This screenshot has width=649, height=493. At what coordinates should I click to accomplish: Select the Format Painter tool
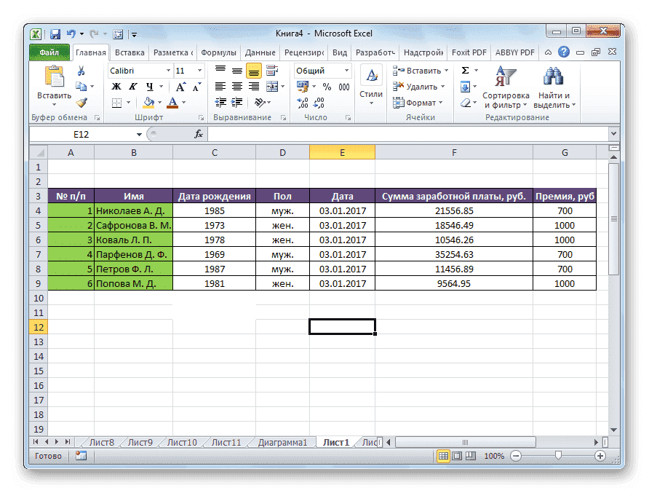click(x=80, y=103)
